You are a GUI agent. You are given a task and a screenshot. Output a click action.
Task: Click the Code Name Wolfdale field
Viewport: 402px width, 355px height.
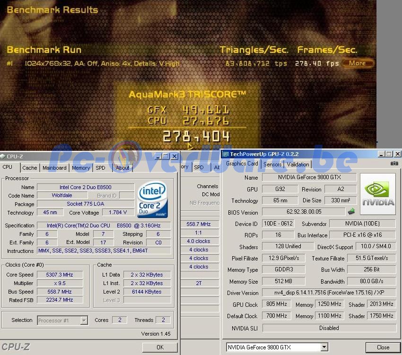(62, 195)
